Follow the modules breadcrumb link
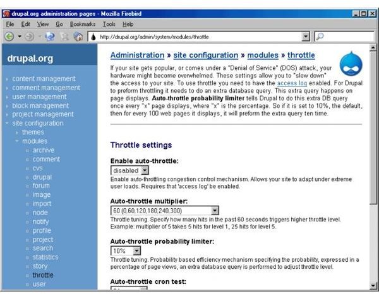Screen dimensions: 379x294 point(263,56)
